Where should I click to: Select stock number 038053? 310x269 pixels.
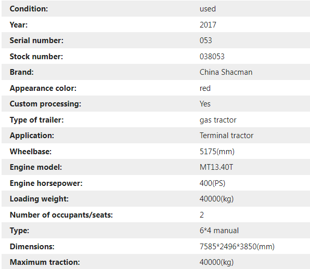(212, 57)
